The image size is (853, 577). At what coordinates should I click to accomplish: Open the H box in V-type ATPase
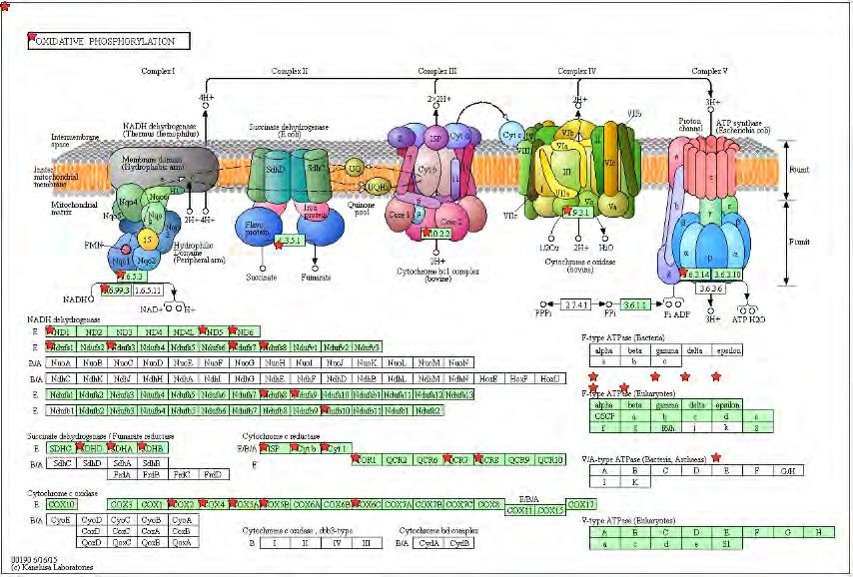pos(819,533)
